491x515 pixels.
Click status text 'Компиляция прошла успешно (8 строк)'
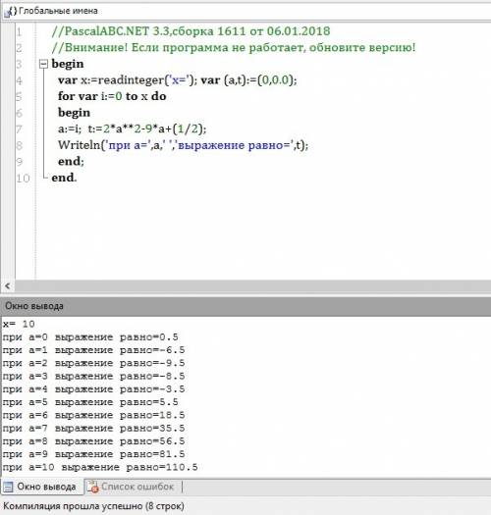point(93,506)
